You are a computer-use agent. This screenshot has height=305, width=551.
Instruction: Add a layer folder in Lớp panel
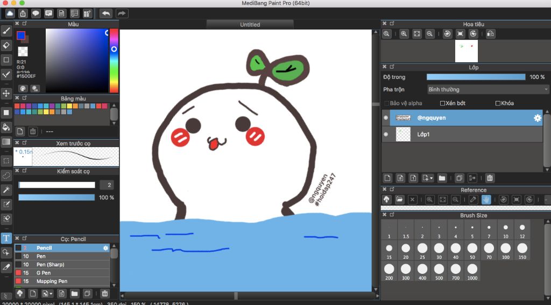coord(442,178)
